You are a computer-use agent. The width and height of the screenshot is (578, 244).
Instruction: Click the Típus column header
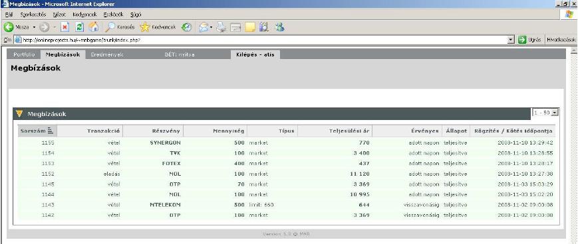[273, 131]
